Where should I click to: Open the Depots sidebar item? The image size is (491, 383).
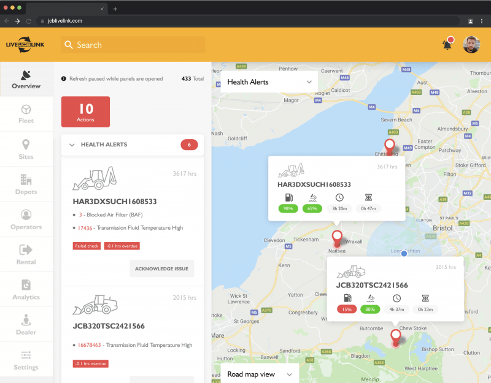(x=26, y=184)
